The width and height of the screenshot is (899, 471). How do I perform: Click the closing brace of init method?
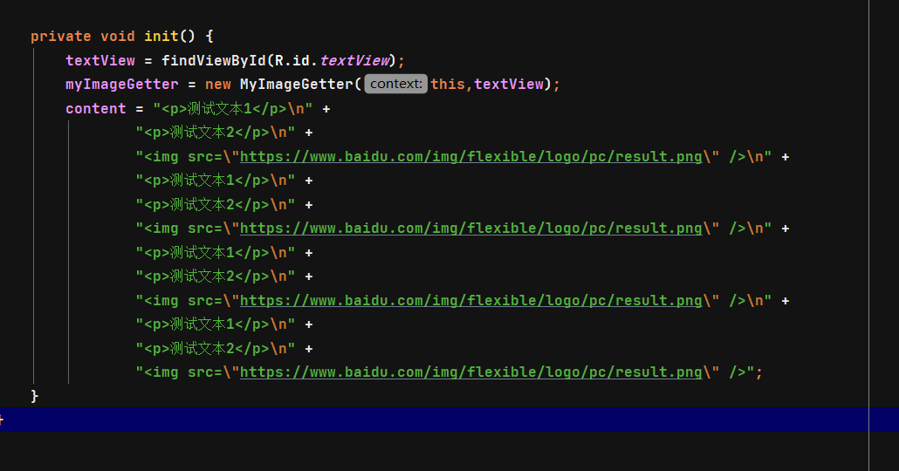(x=35, y=396)
